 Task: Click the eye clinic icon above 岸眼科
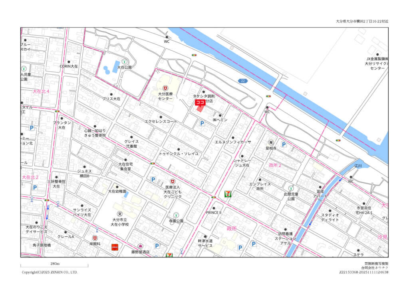click(95, 238)
